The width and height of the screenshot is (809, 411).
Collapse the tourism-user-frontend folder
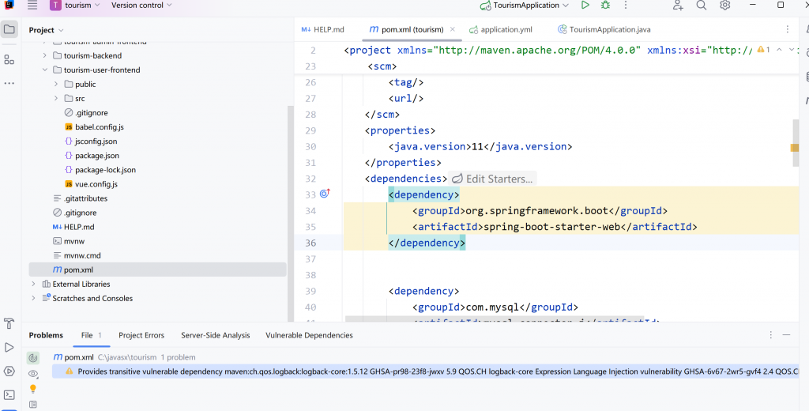(44, 70)
